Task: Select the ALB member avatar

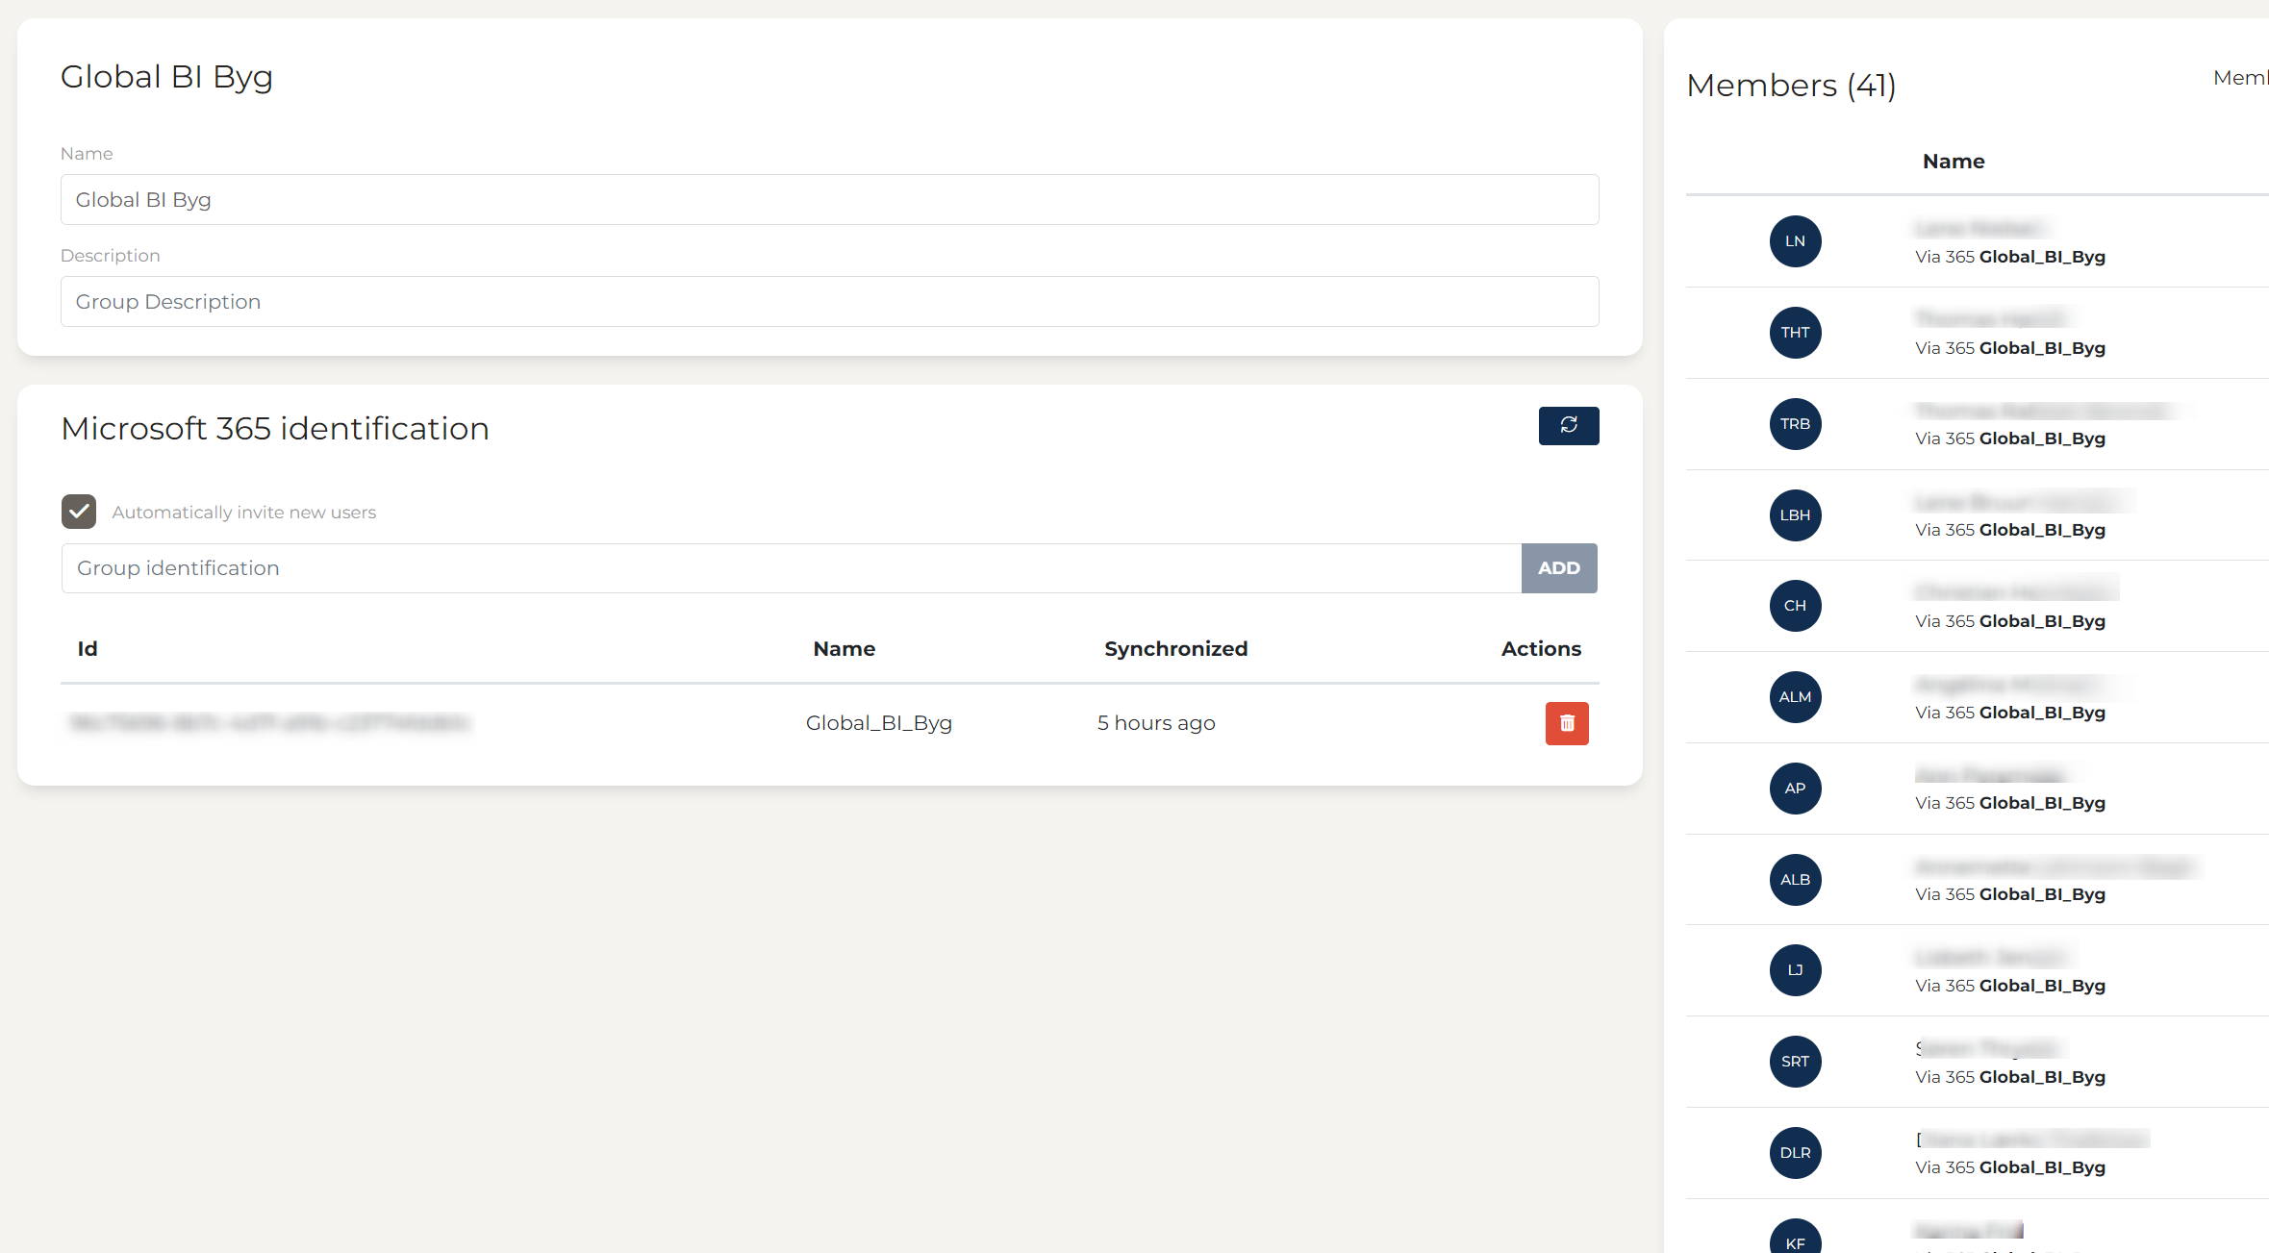Action: coord(1795,880)
